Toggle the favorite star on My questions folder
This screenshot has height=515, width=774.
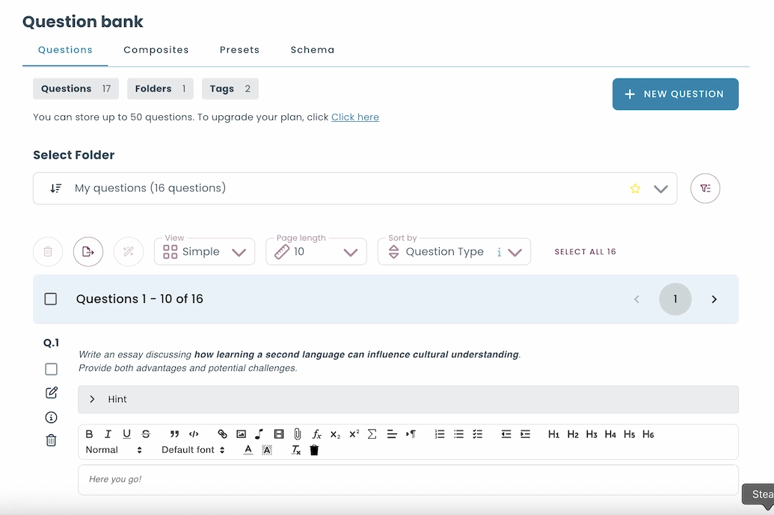pyautogui.click(x=635, y=188)
